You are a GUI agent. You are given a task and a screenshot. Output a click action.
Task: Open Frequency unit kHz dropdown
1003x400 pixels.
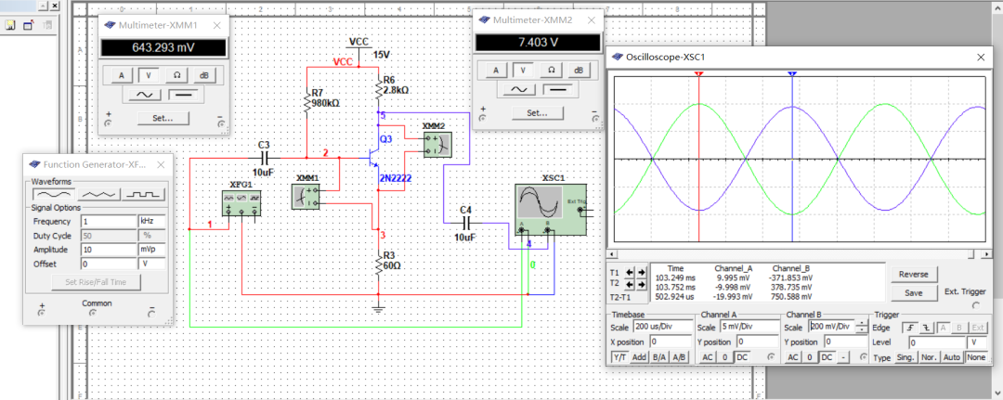point(151,221)
